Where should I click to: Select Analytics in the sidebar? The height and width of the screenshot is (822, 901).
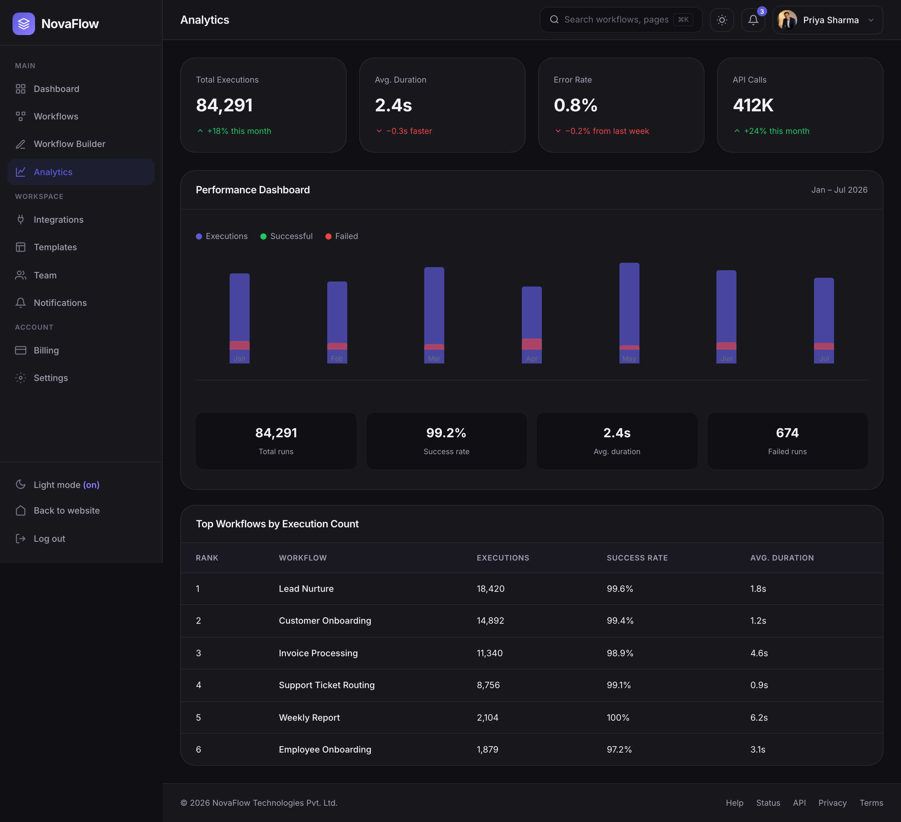[81, 172]
